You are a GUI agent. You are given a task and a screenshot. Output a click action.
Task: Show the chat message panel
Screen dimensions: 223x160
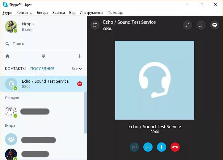215,25
